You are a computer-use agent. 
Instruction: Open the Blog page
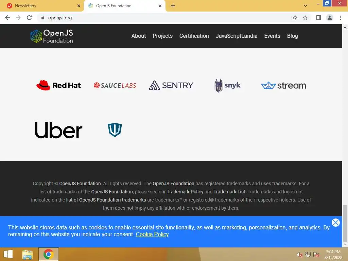pos(292,36)
